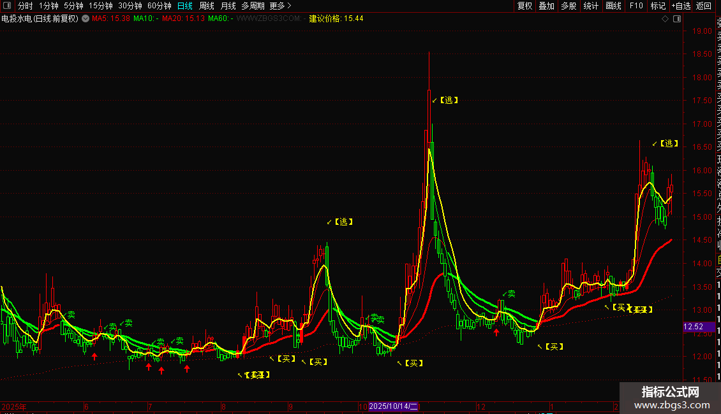Click the 建议价格: 15.44 label
This screenshot has width=721, height=414.
click(336, 19)
